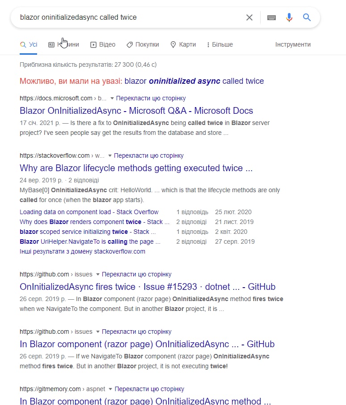Click the shopping tag icon

point(129,45)
